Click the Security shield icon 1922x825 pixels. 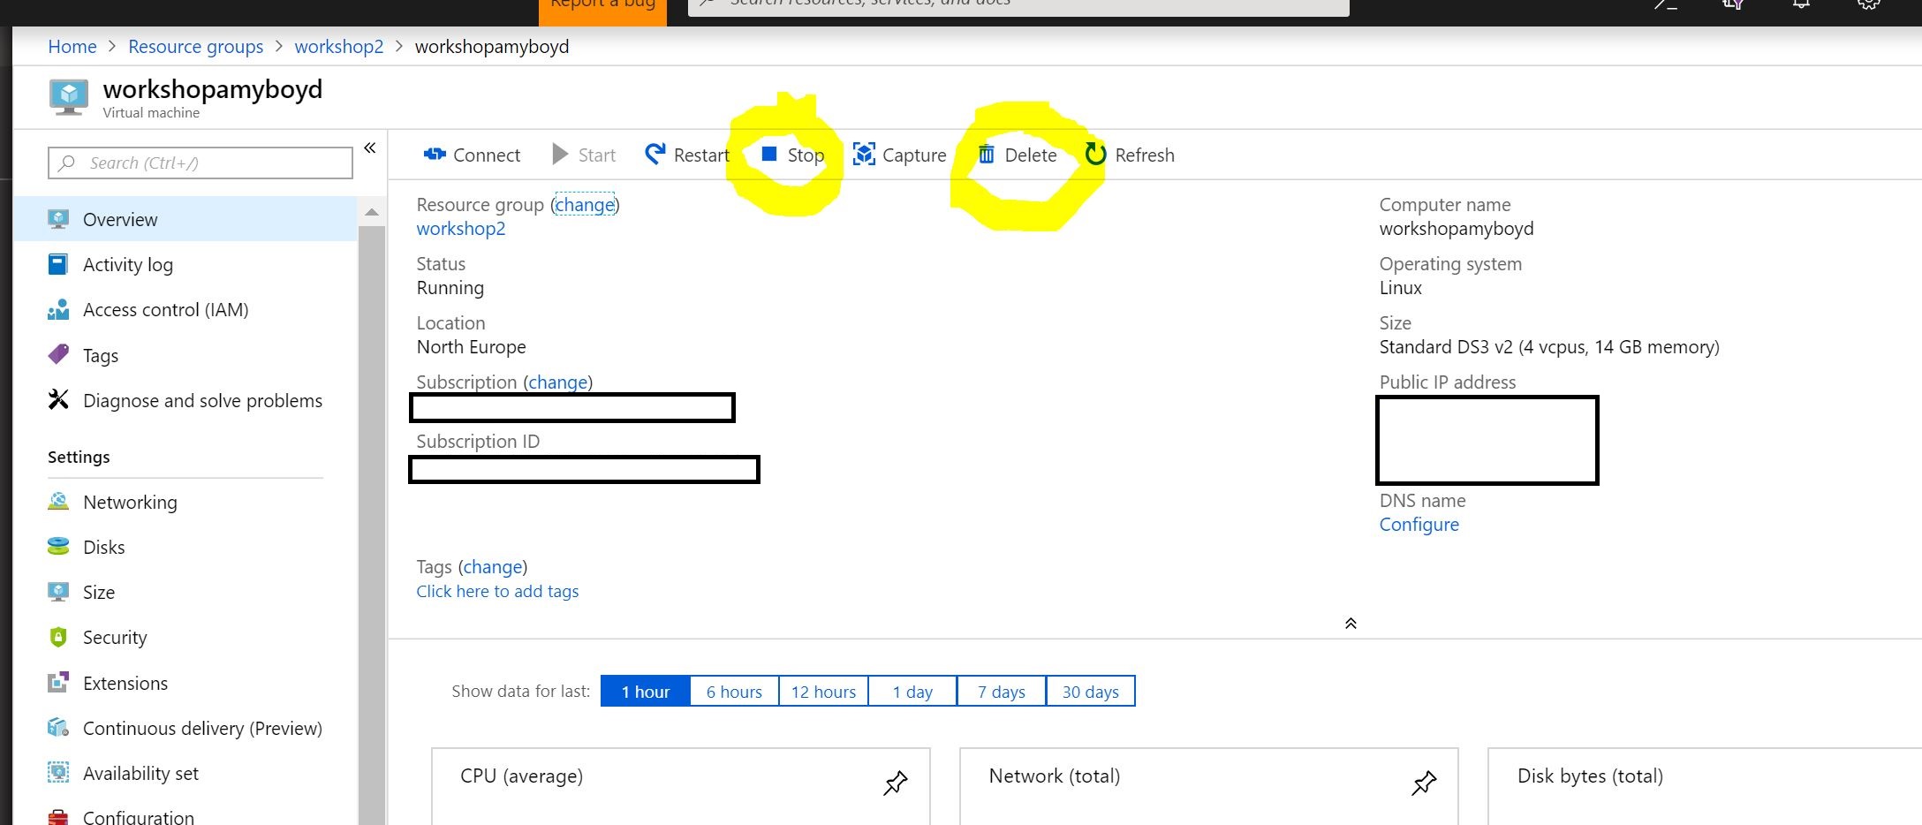coord(58,637)
